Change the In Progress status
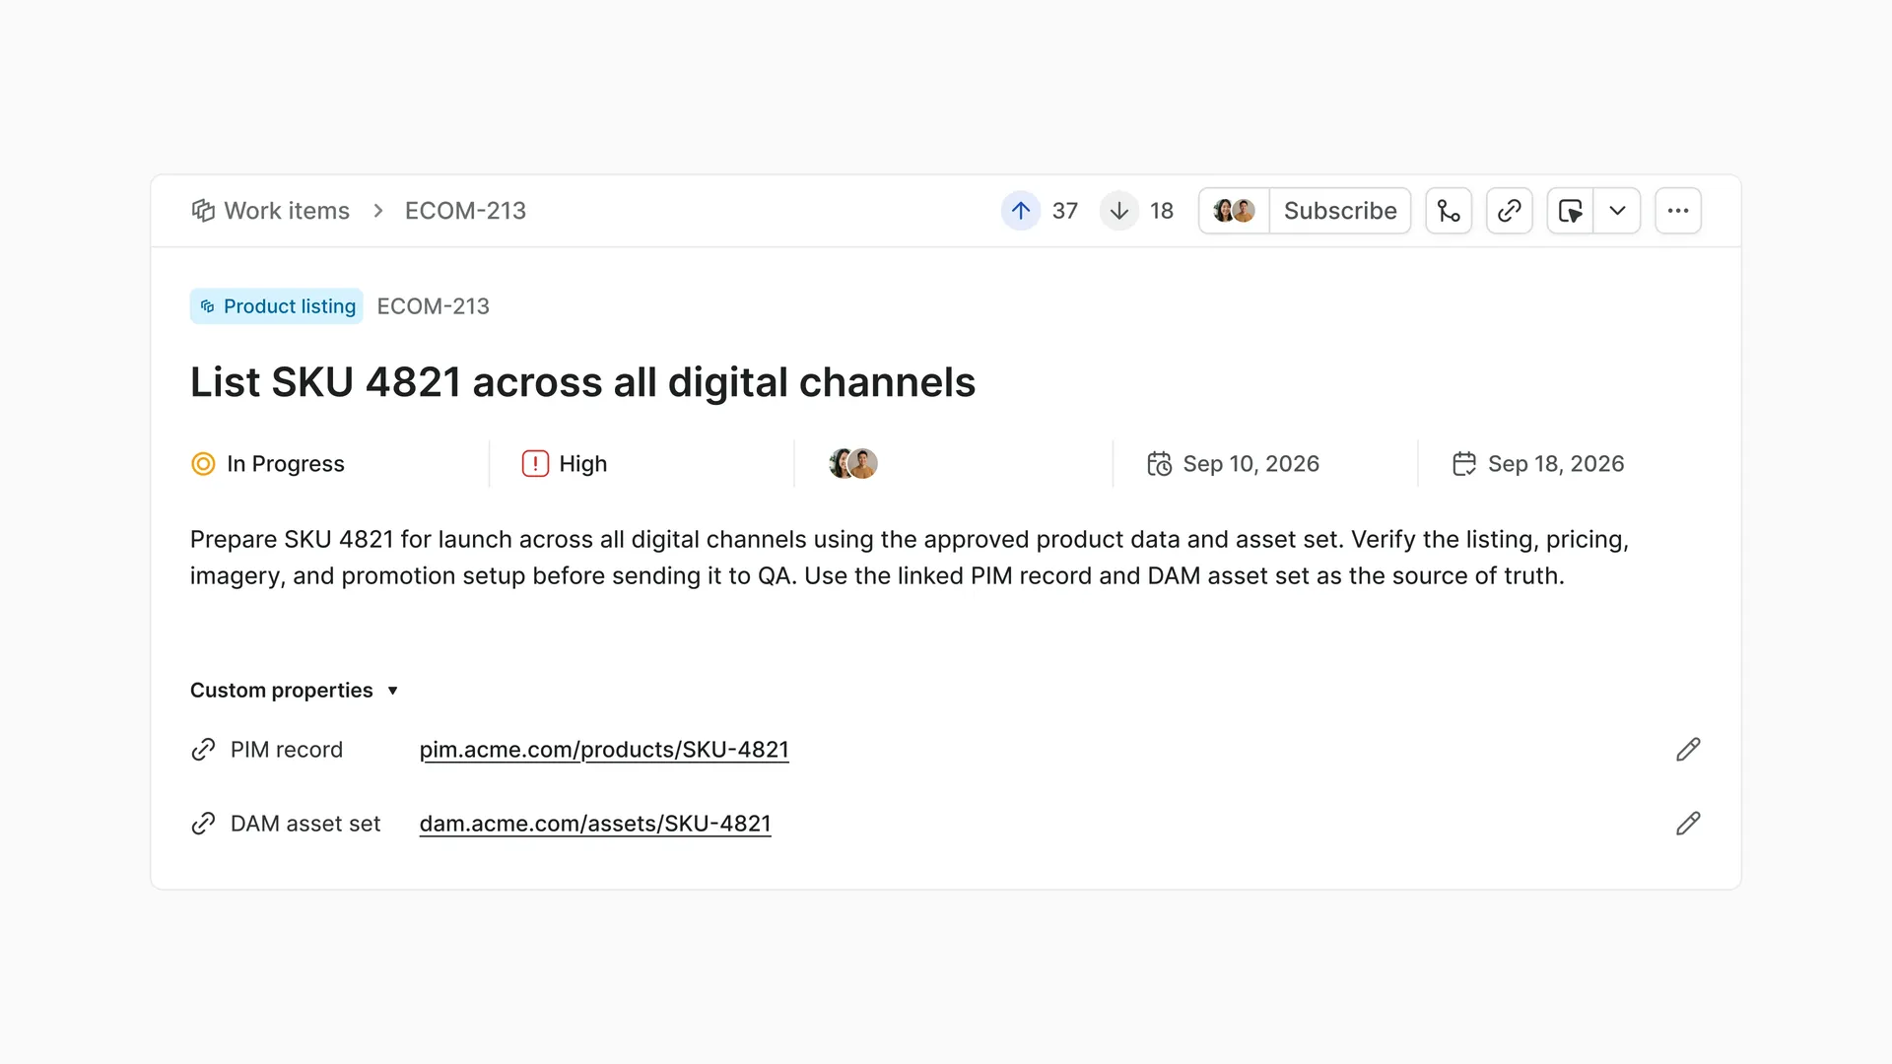 pos(268,464)
